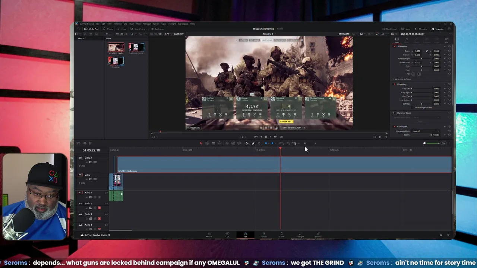Open the Fusion menu in menu bar
This screenshot has height=268, width=477.
point(156,24)
